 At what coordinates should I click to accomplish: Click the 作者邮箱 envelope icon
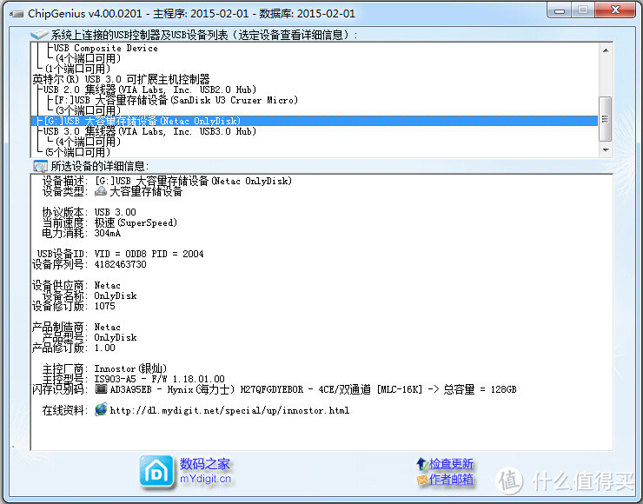(422, 480)
